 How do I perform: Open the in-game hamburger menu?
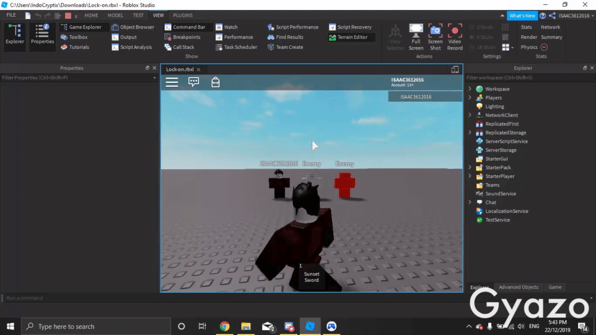172,82
